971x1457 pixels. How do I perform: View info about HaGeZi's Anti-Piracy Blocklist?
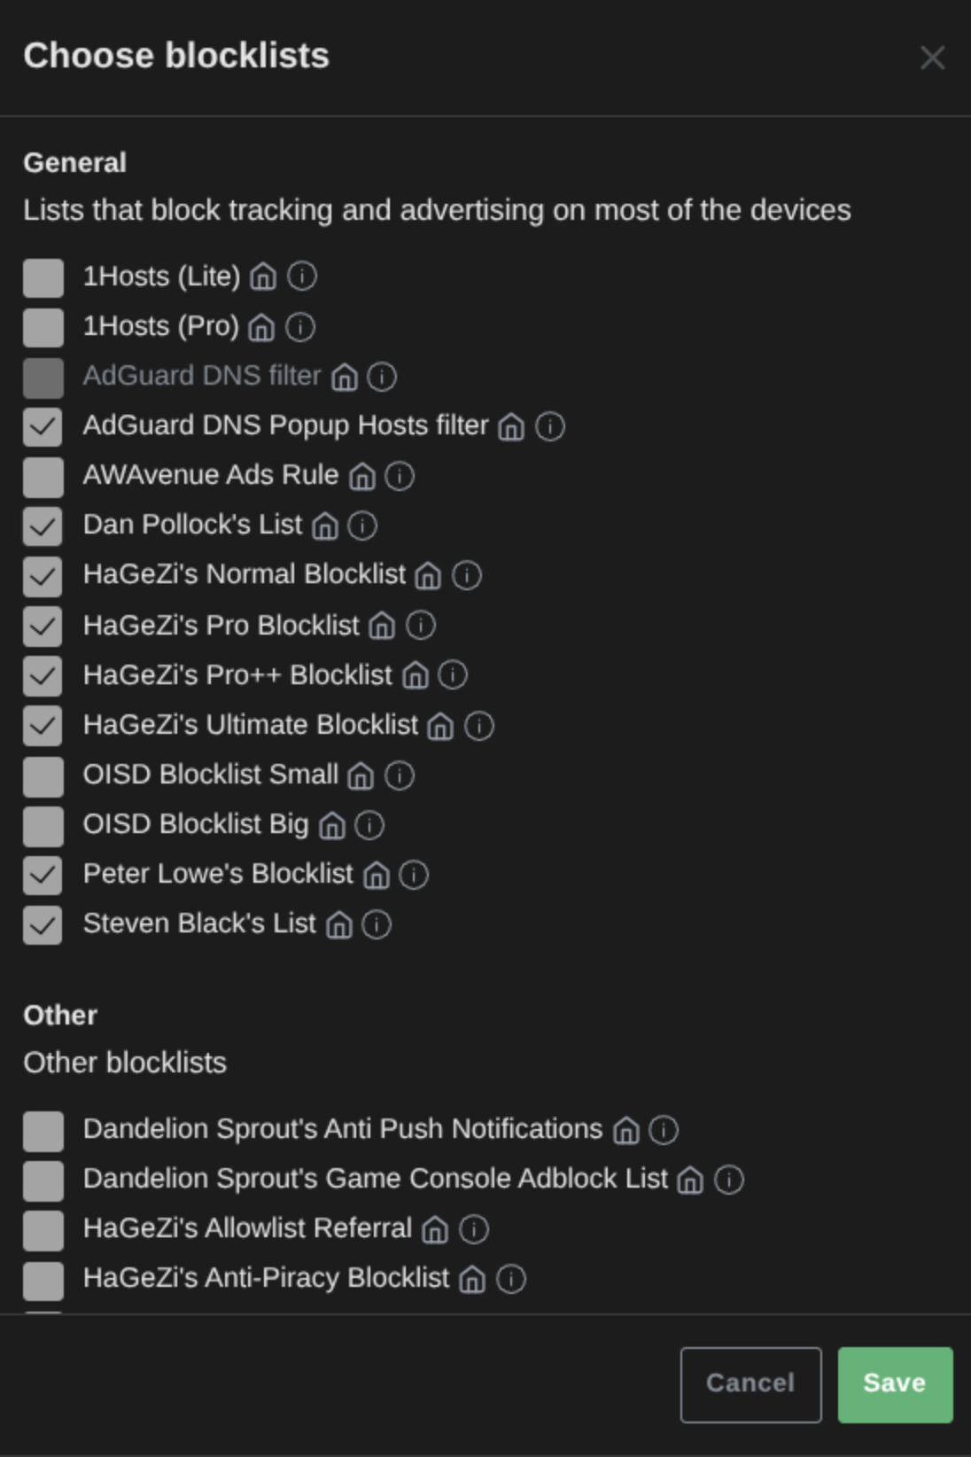510,1278
